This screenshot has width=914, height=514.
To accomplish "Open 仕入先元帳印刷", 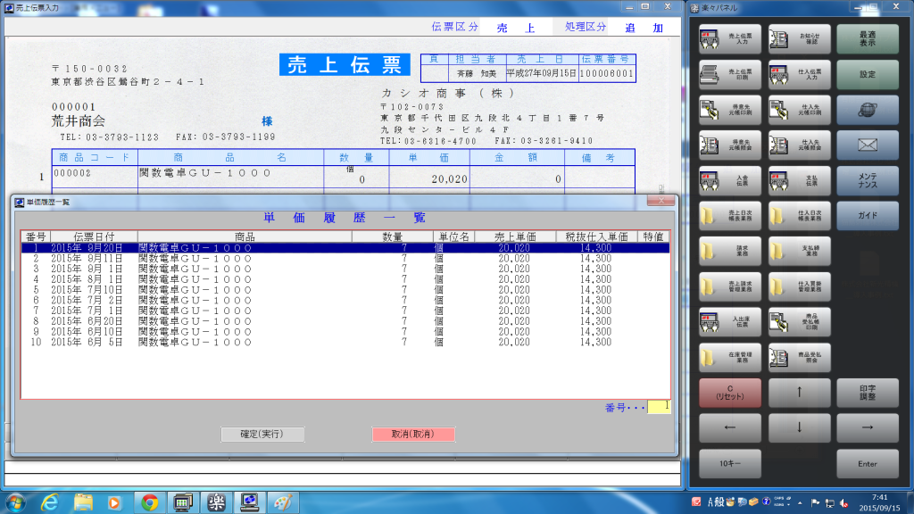I will pyautogui.click(x=799, y=110).
